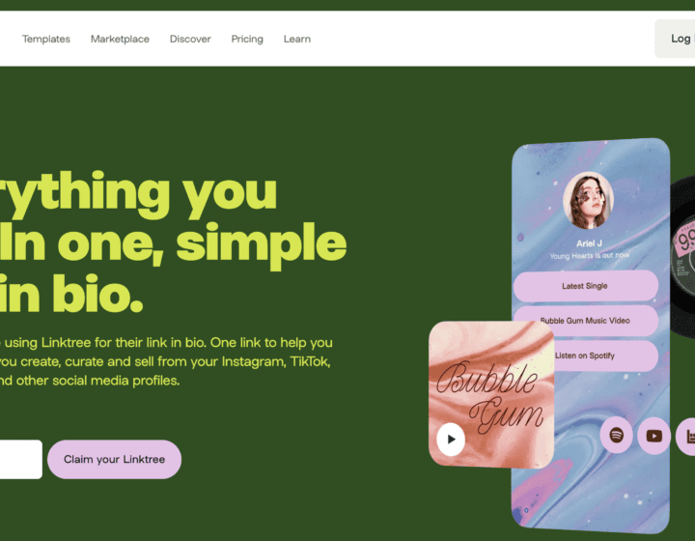Click Ariel J profile avatar
This screenshot has height=541, width=695.
click(x=588, y=200)
